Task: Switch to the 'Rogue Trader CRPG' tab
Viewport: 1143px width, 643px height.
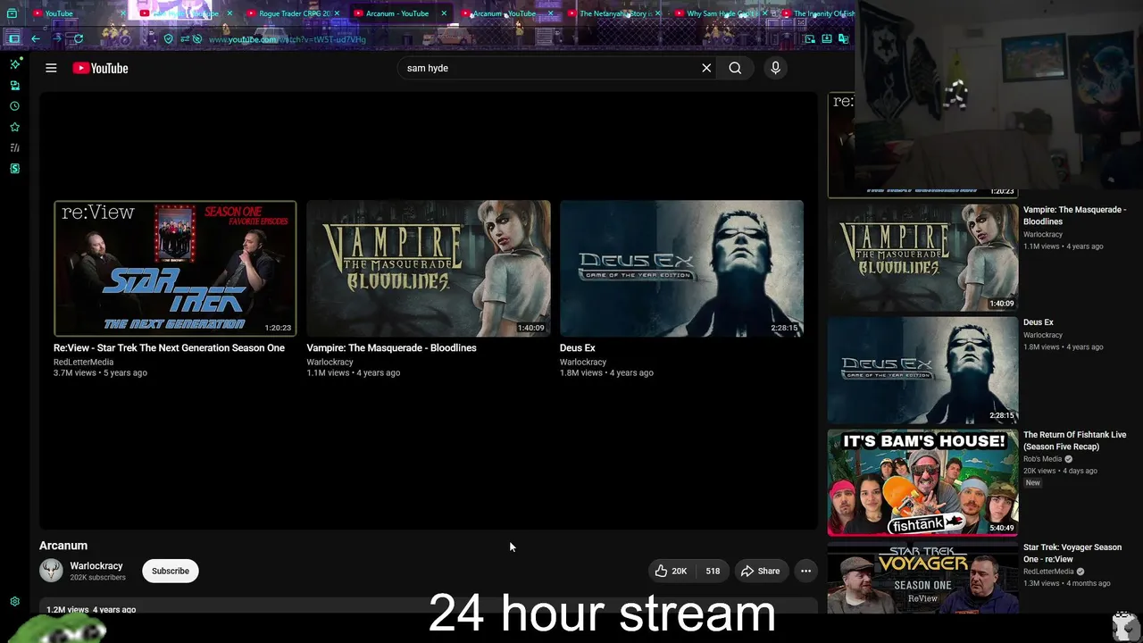Action: click(x=293, y=13)
